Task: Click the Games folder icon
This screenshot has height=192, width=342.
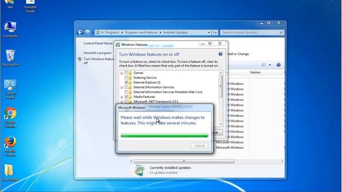Action: click(130, 73)
